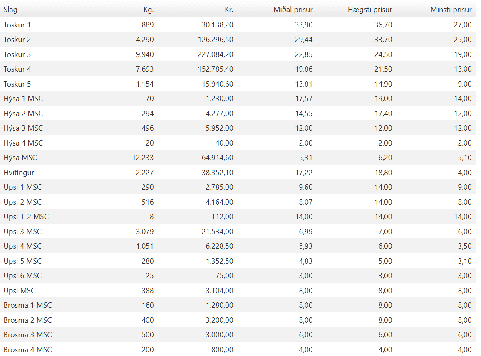
Task: Click the 33,90 average price cell
Action: point(304,25)
